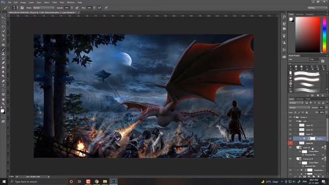
Task: Select the Hand tool
Action: coord(3,99)
